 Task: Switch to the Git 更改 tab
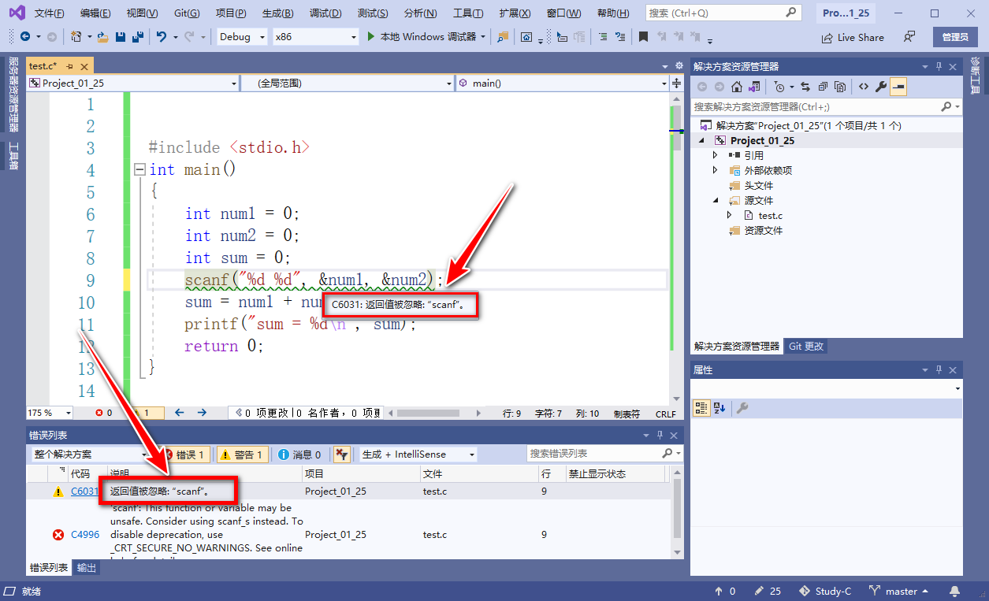[805, 345]
